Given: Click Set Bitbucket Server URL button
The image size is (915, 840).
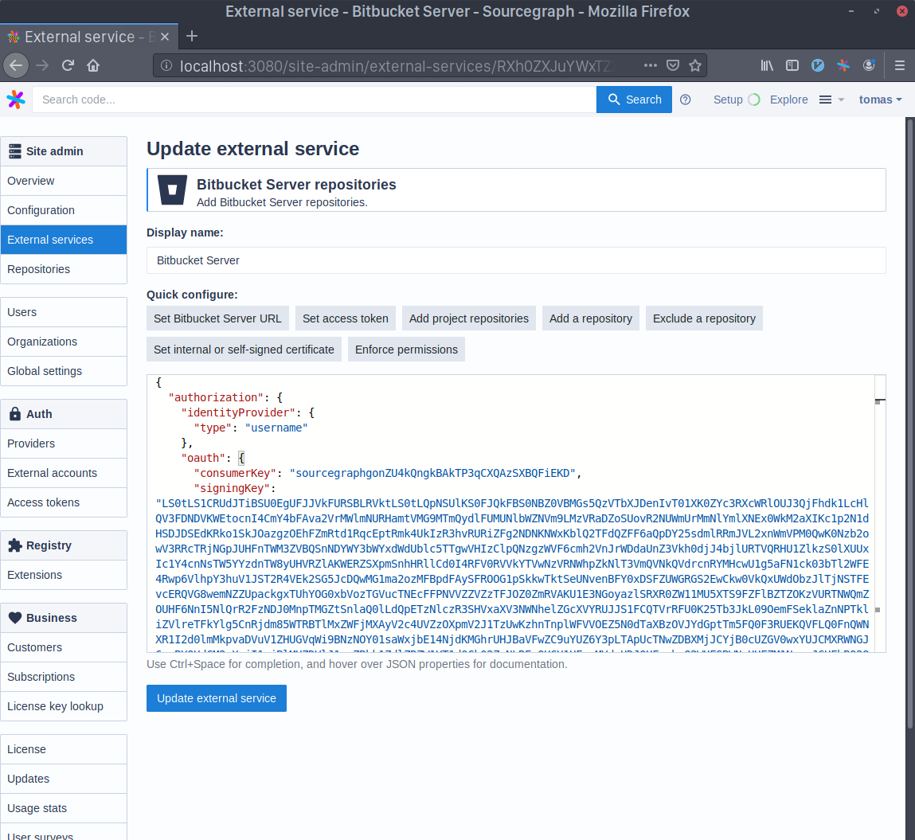Looking at the screenshot, I should (217, 318).
